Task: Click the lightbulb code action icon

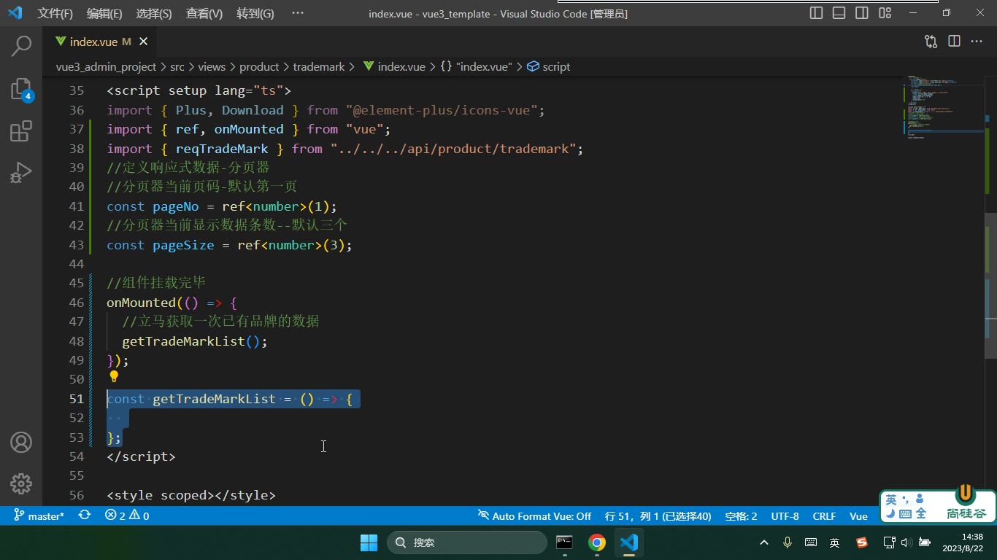Action: (x=114, y=377)
